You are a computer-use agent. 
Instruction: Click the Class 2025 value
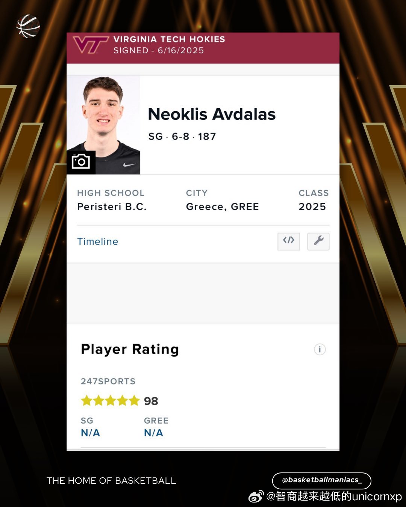(x=312, y=207)
